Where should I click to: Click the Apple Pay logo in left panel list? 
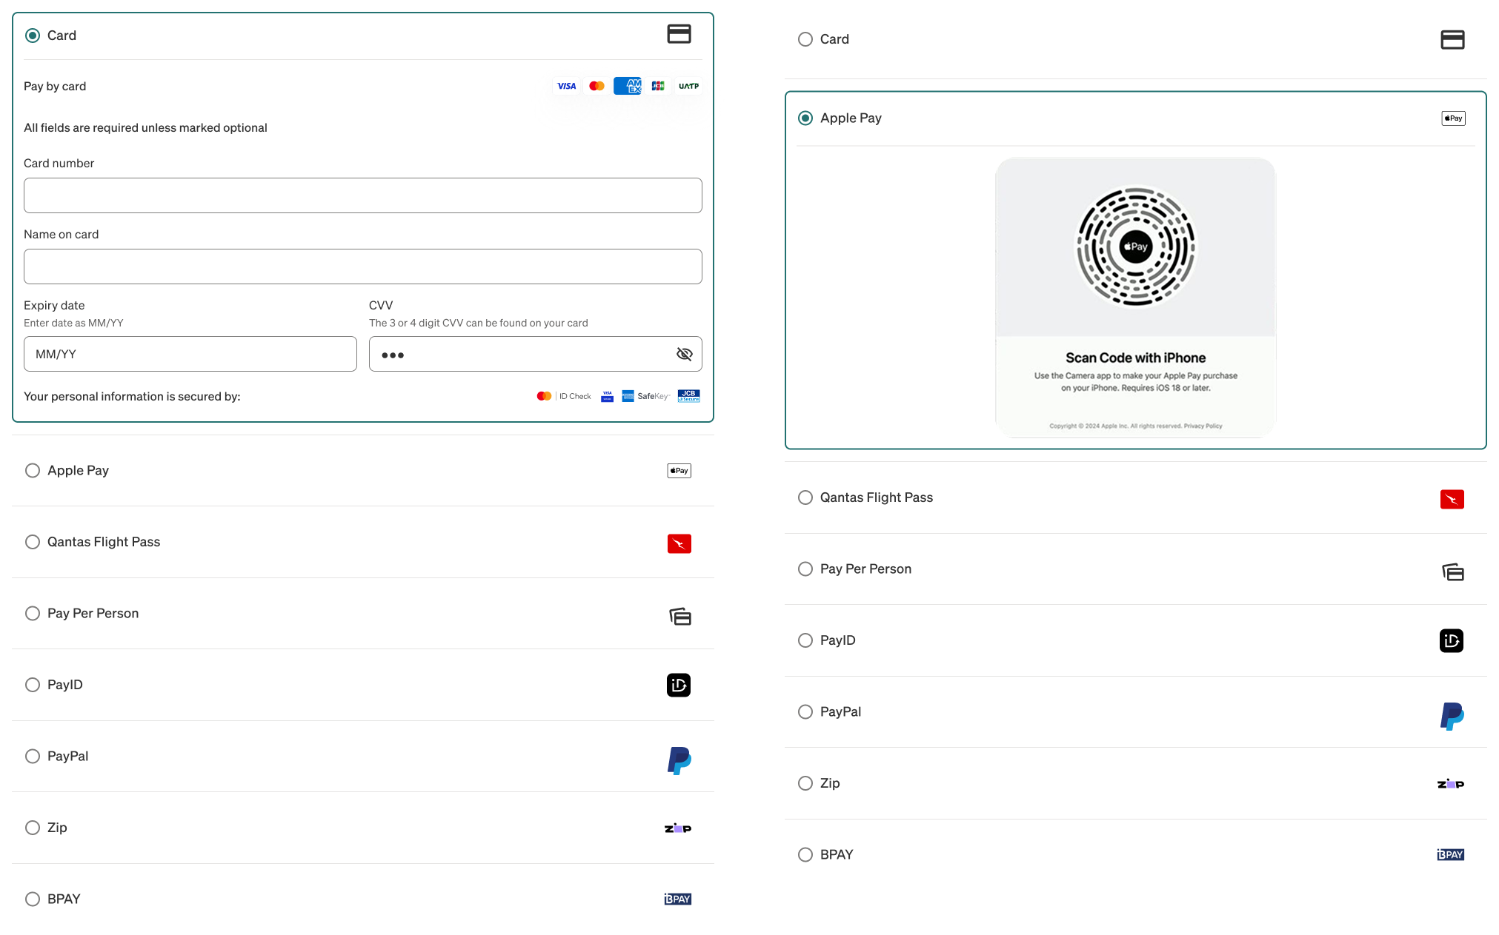[x=679, y=471]
